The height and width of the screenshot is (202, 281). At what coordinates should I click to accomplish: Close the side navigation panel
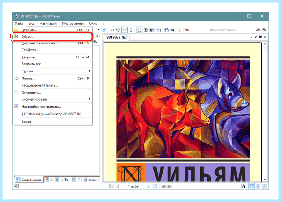click(97, 36)
